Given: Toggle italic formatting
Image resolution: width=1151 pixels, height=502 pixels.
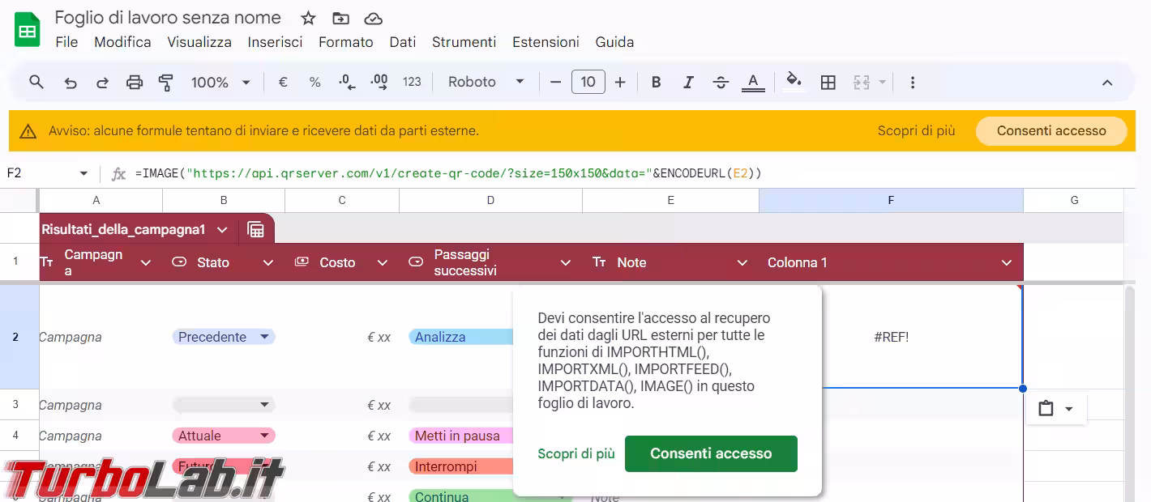Looking at the screenshot, I should pyautogui.click(x=688, y=83).
